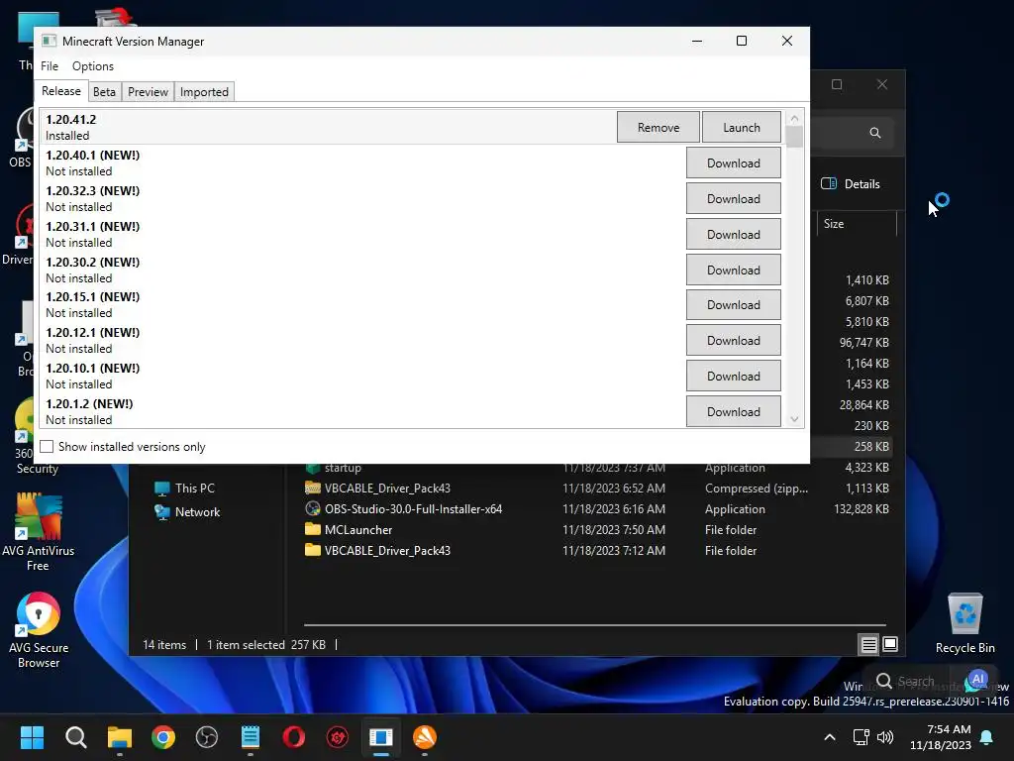
Task: Download version 1.20.15.1
Action: [734, 305]
